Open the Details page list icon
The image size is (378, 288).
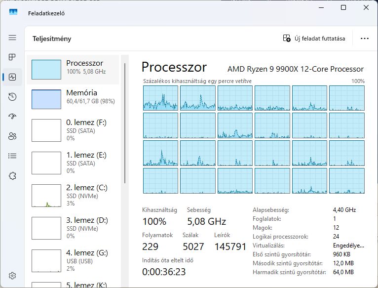[x=12, y=156]
